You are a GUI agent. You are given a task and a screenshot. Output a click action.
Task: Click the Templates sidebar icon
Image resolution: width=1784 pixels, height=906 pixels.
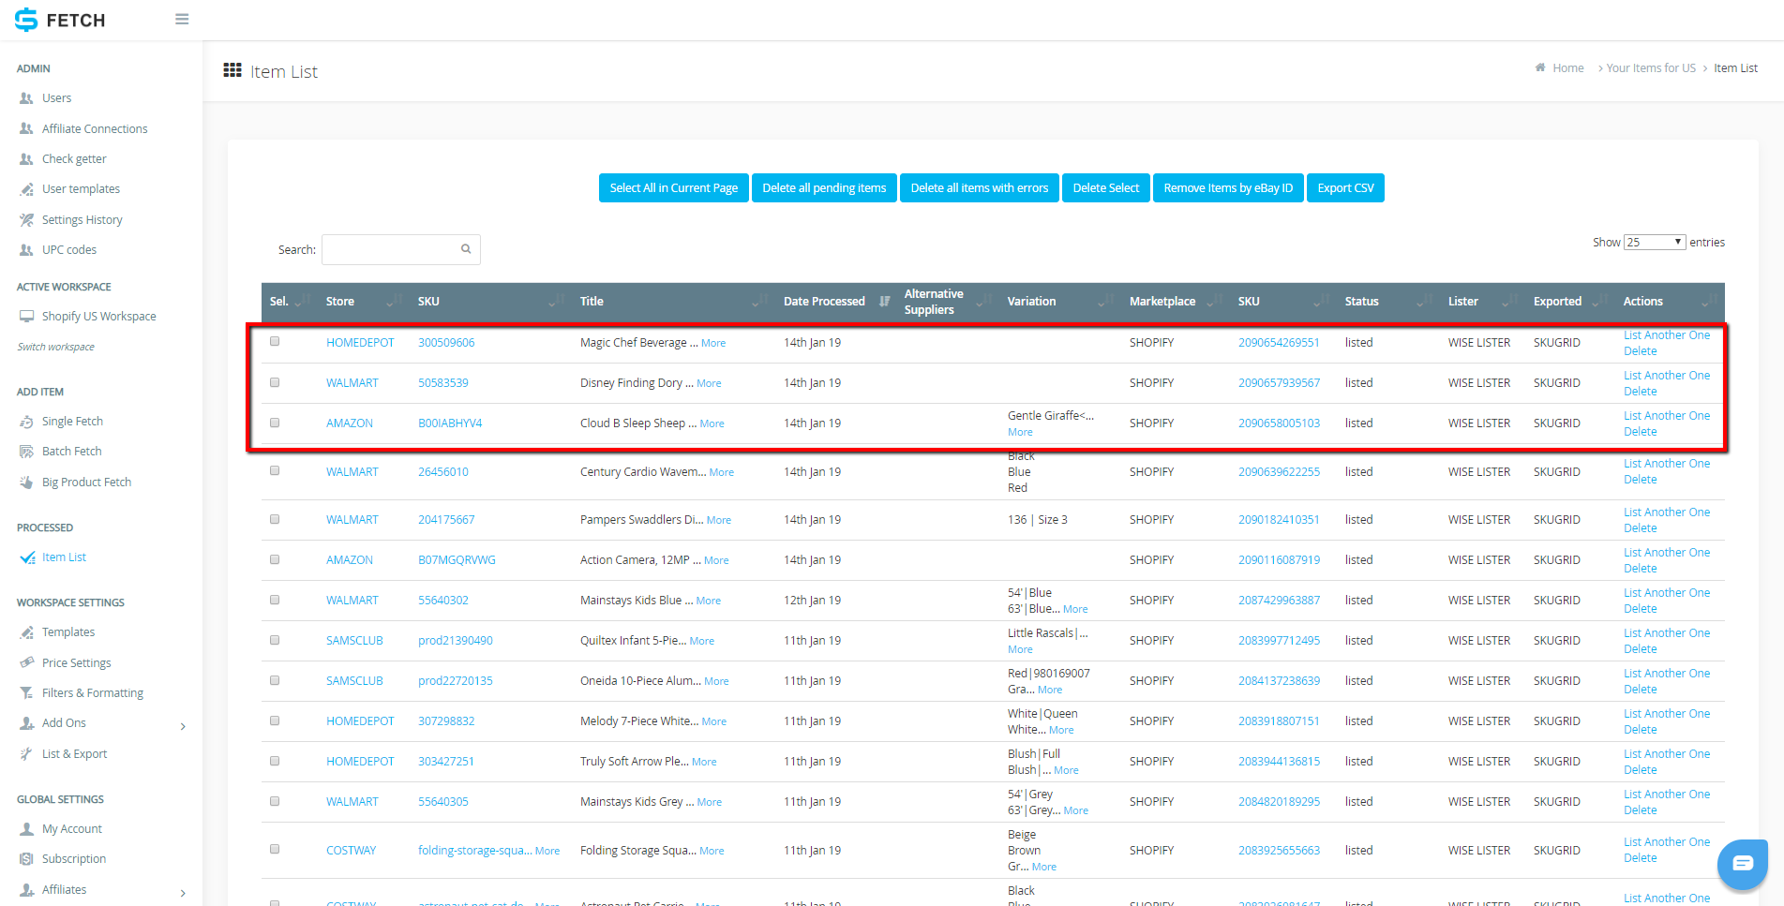tap(26, 632)
